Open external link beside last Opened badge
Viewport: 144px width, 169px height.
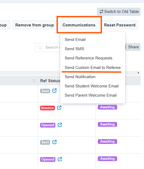(60, 159)
